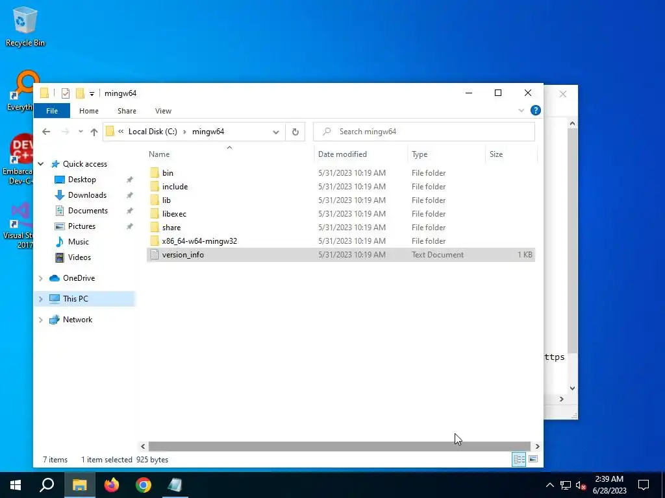The width and height of the screenshot is (665, 498).
Task: Open Explorer help question mark
Action: [536, 110]
